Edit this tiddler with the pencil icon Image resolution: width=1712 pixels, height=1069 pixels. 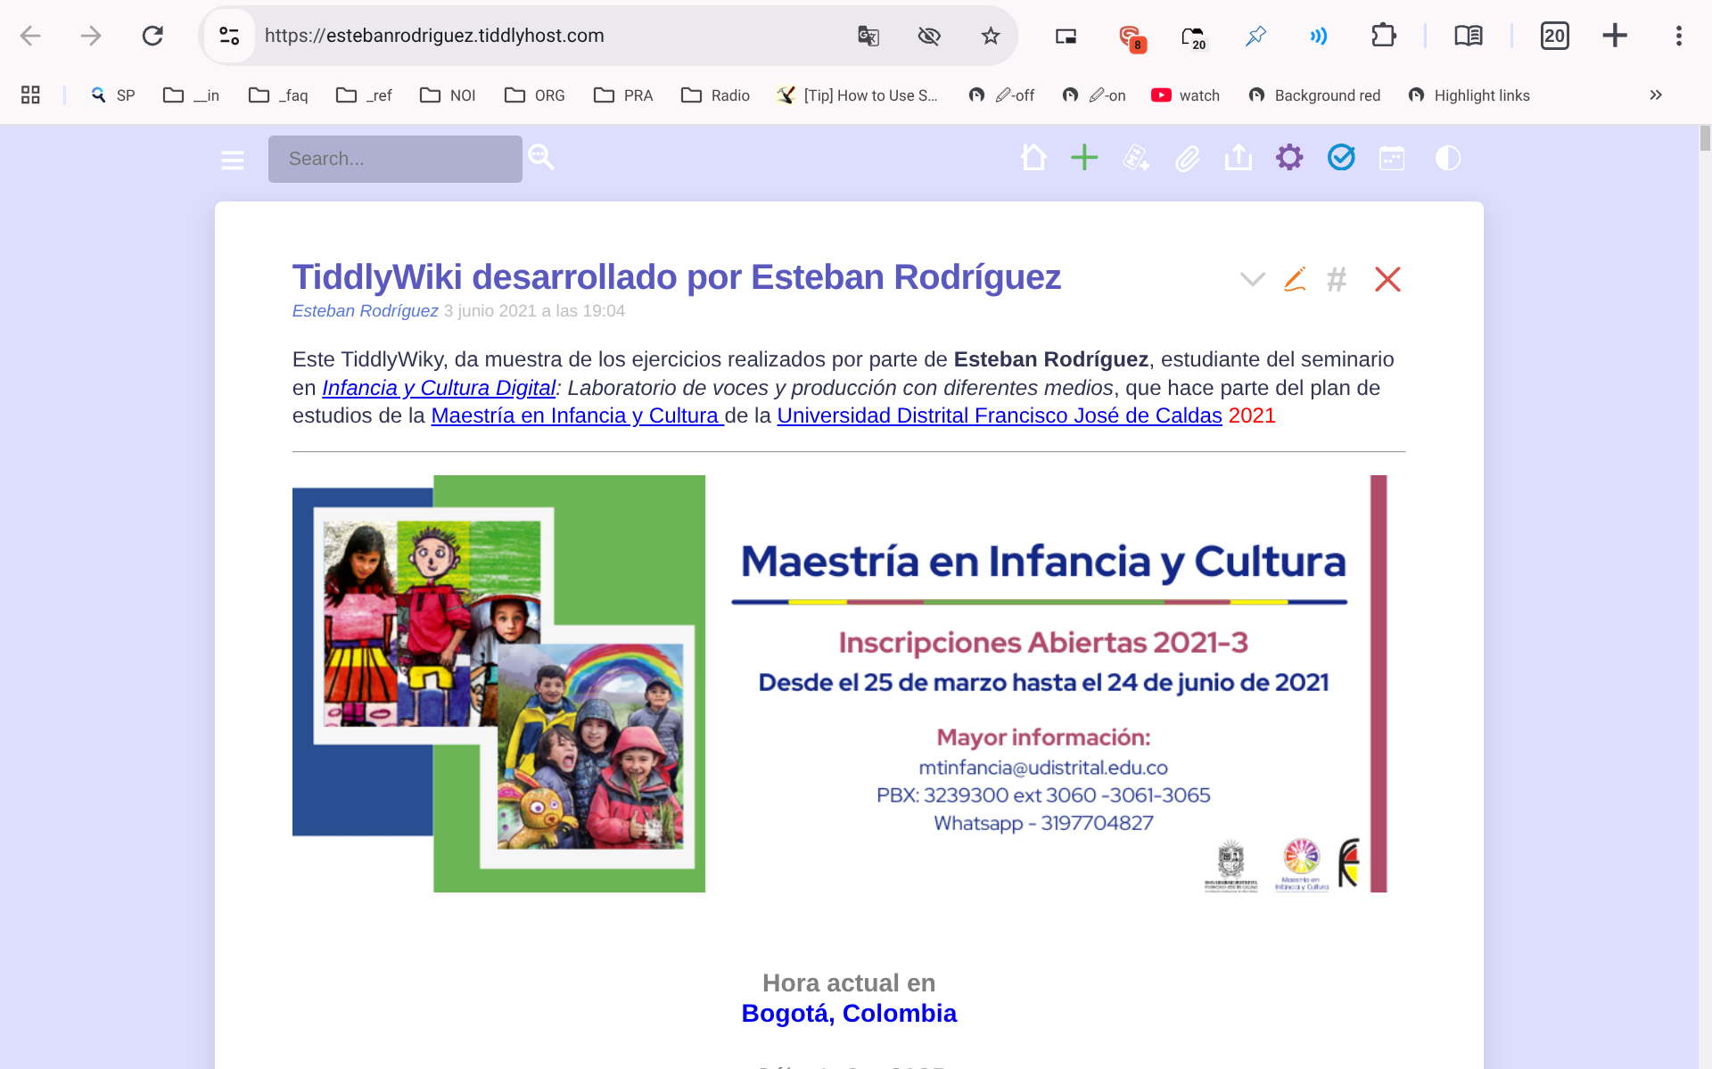point(1295,279)
